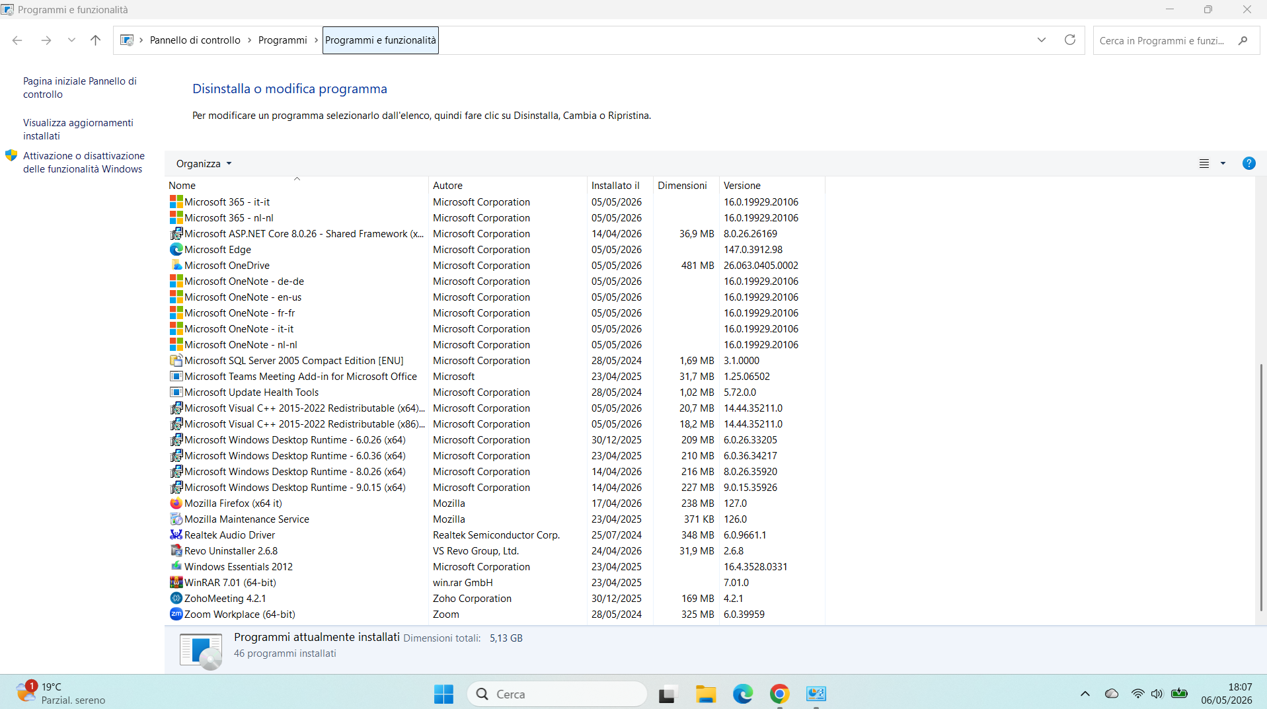The width and height of the screenshot is (1267, 709).
Task: Open File Explorer from the taskbar
Action: point(706,694)
